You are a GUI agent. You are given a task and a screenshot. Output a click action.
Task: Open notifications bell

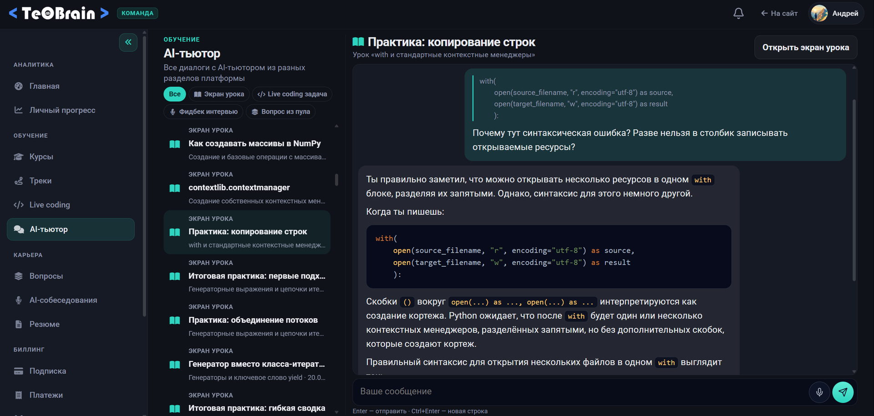click(x=738, y=13)
